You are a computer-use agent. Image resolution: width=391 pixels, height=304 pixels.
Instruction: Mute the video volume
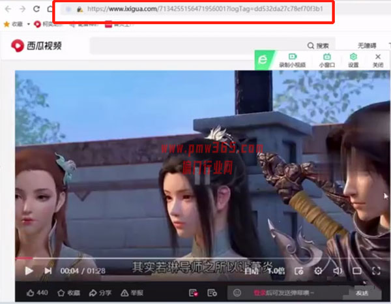coord(338,271)
